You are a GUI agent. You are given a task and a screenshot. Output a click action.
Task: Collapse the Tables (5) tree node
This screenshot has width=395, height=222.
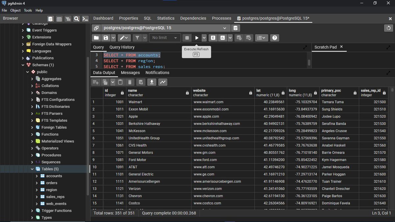pos(32,169)
